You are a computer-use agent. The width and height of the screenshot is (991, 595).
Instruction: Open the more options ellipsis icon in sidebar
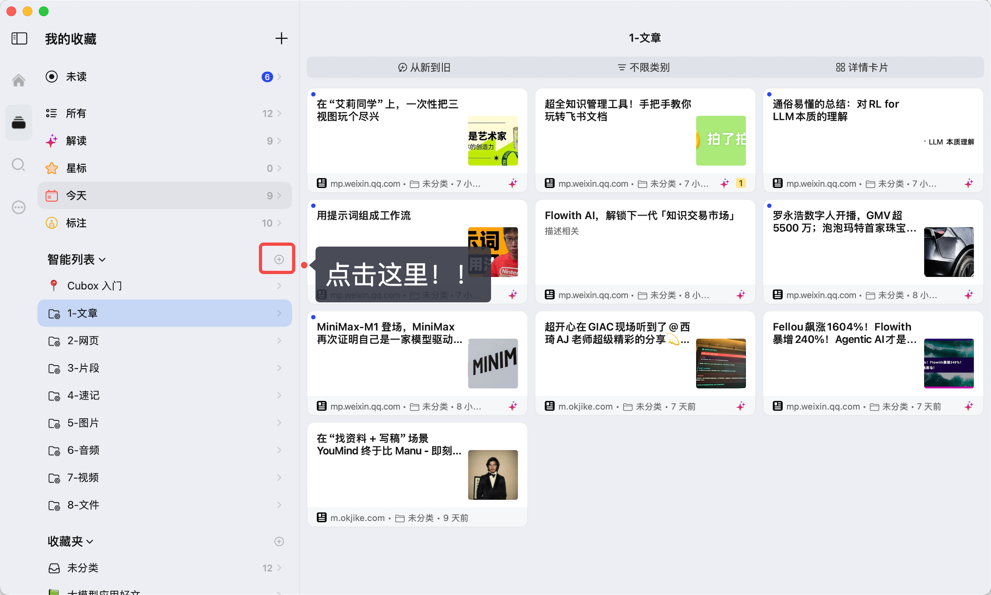pyautogui.click(x=18, y=207)
